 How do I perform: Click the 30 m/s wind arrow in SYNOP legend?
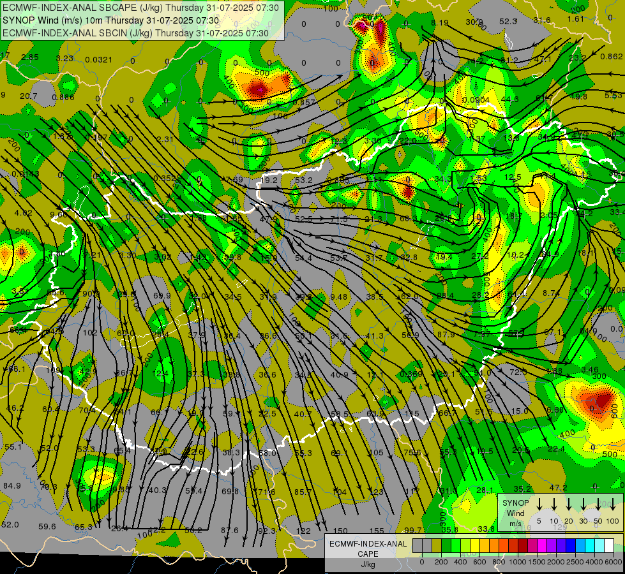pyautogui.click(x=583, y=504)
